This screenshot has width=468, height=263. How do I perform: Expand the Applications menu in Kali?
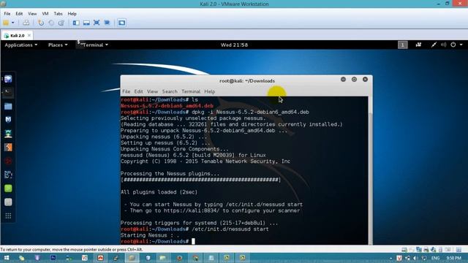(21, 45)
